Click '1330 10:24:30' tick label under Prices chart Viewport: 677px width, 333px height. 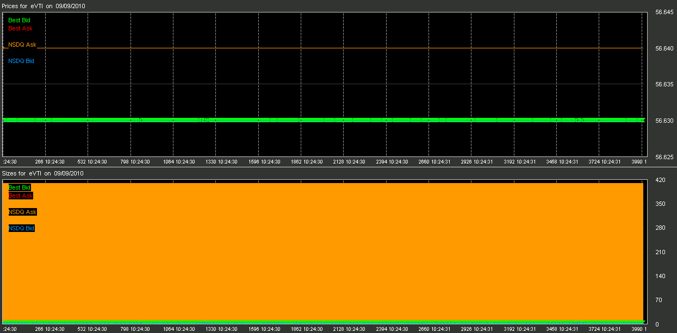coord(221,161)
